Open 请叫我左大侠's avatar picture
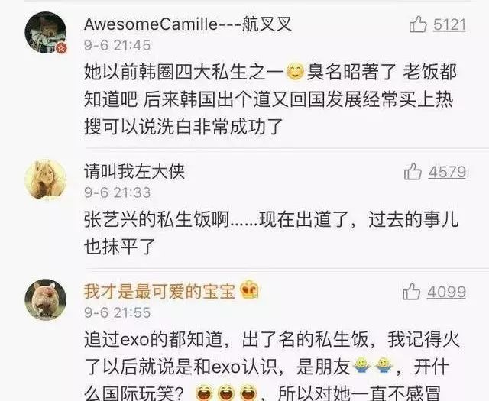 tap(46, 180)
